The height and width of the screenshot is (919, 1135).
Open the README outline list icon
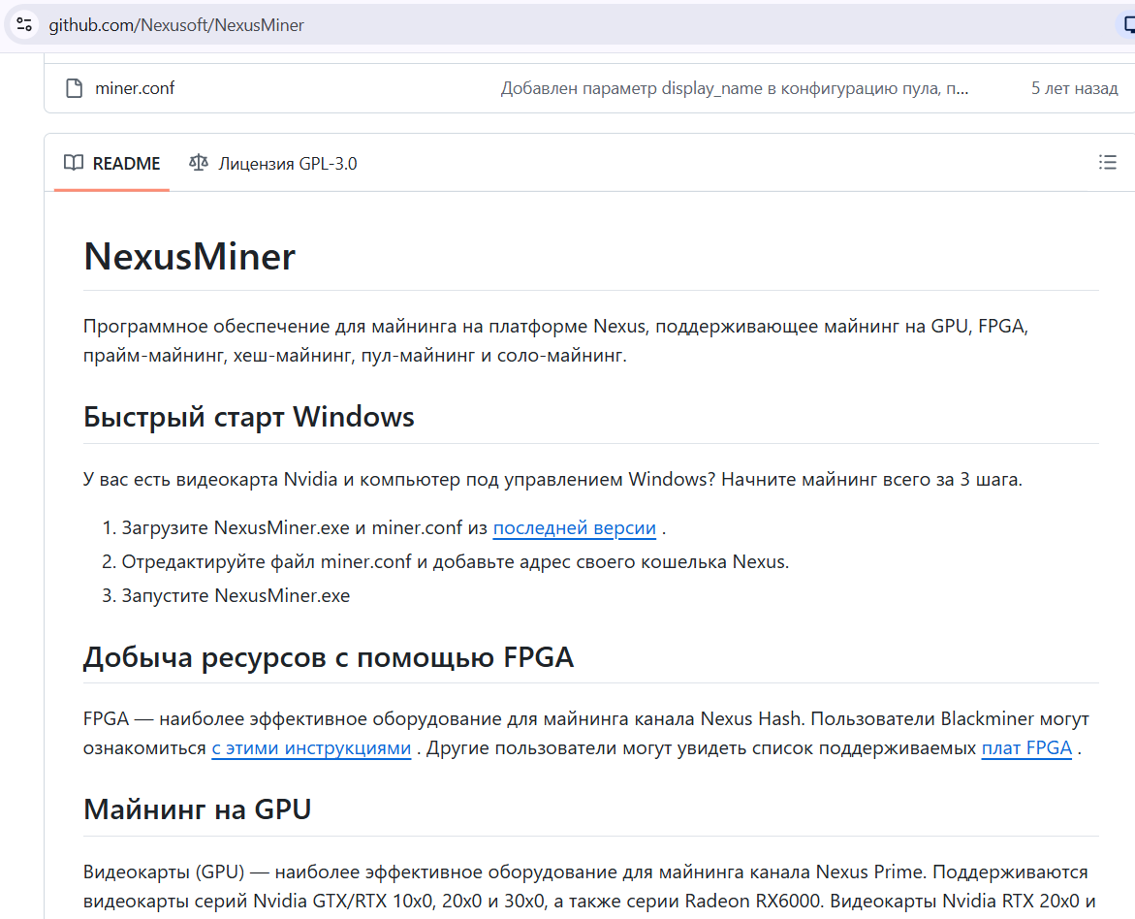(x=1107, y=162)
